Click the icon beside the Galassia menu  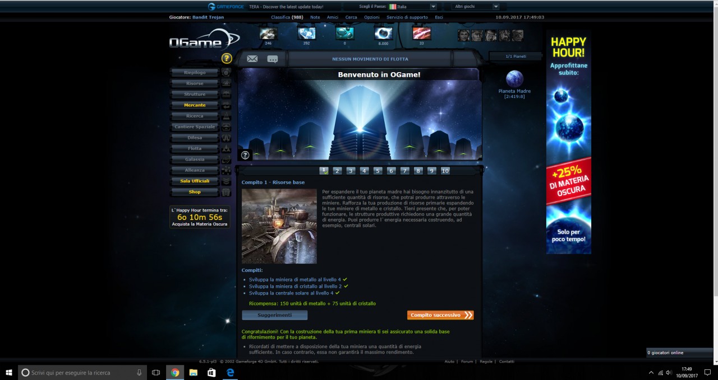click(x=226, y=159)
